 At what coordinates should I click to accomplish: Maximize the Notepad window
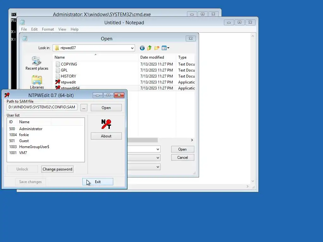240,22
